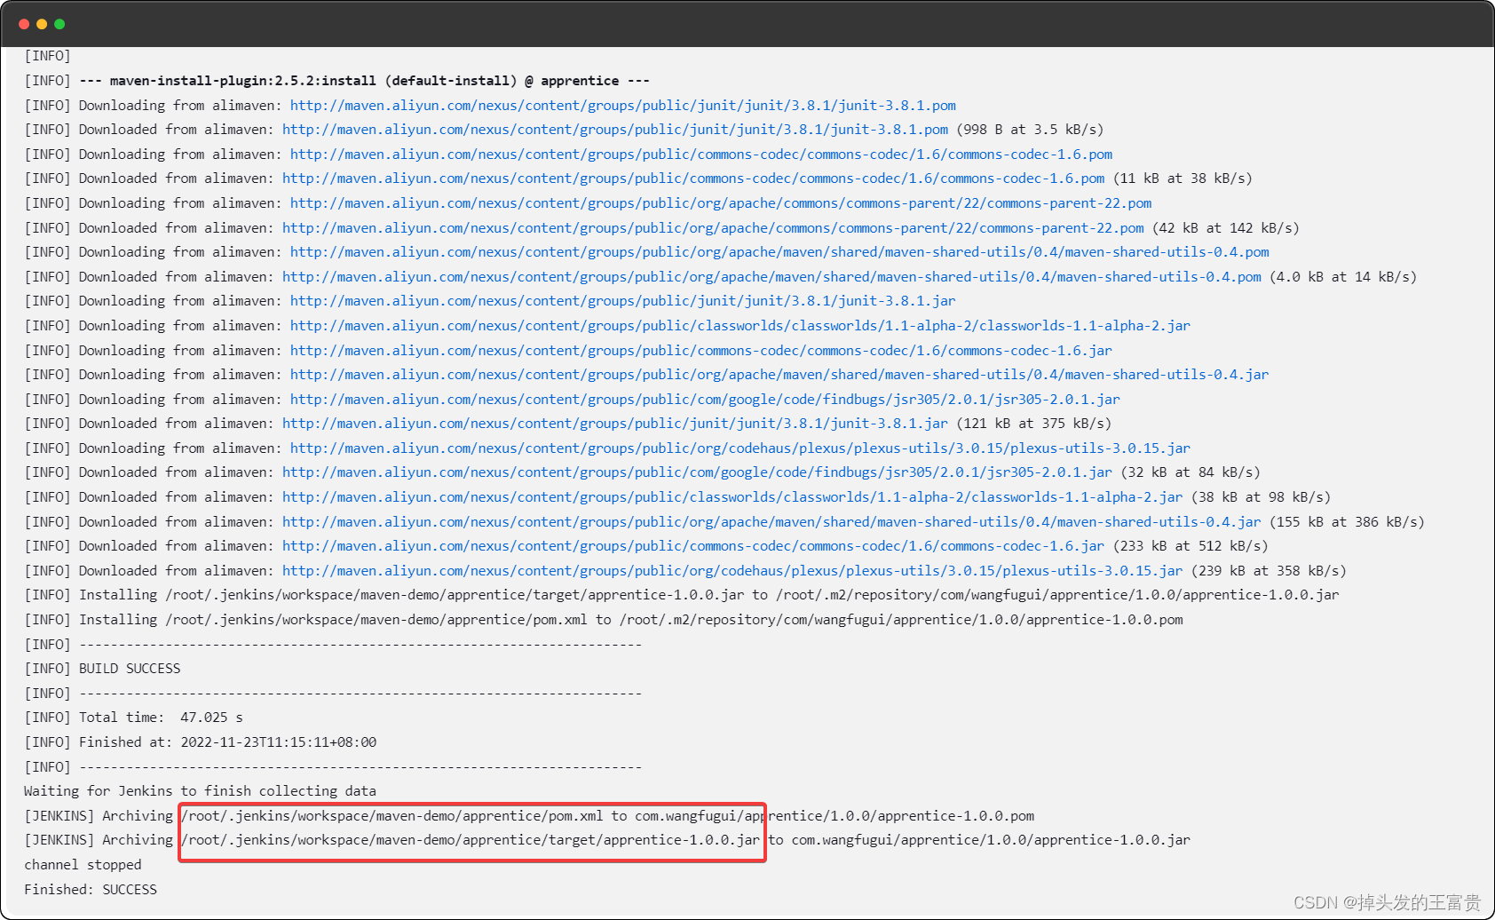
Task: Open the Downloading jsr305-2.0.1.jar link
Action: tap(705, 400)
